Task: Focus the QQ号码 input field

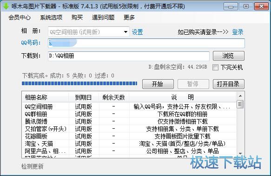Action: 146,43
